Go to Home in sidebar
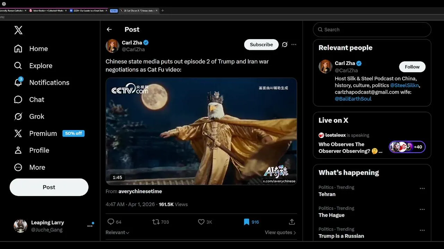Image resolution: width=444 pixels, height=249 pixels. pyautogui.click(x=31, y=49)
